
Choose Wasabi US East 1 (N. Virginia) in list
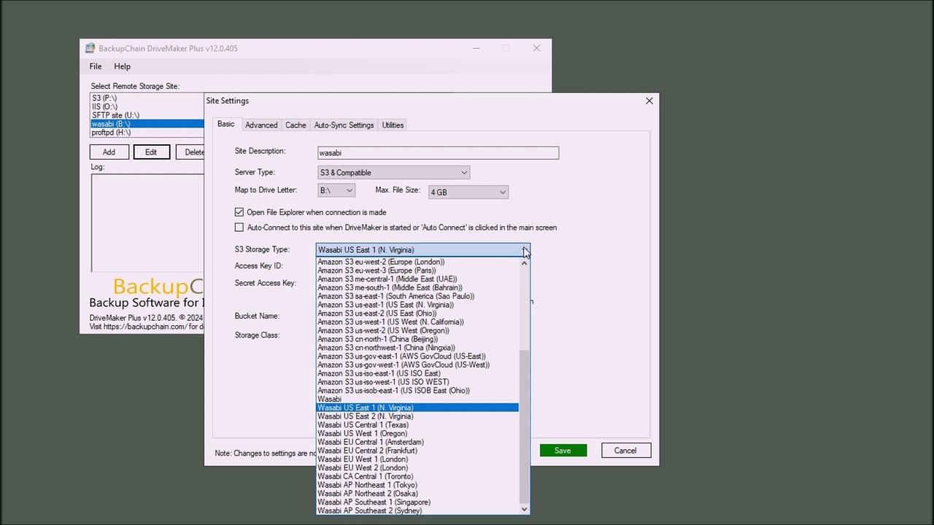coord(417,408)
